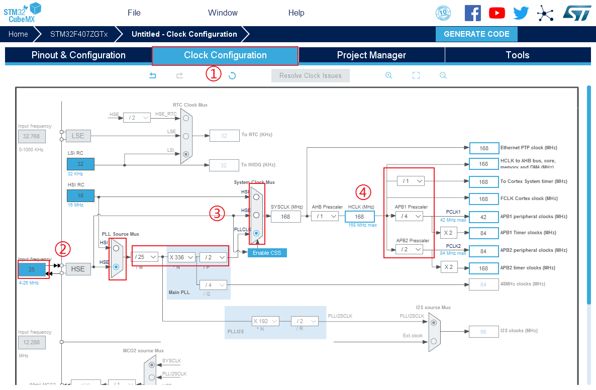Go to Home breadcrumb

pyautogui.click(x=18, y=34)
